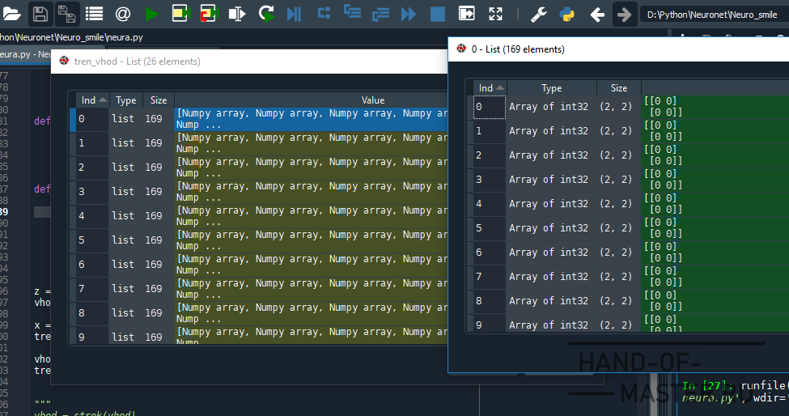Go back with the left arrow

coord(597,14)
